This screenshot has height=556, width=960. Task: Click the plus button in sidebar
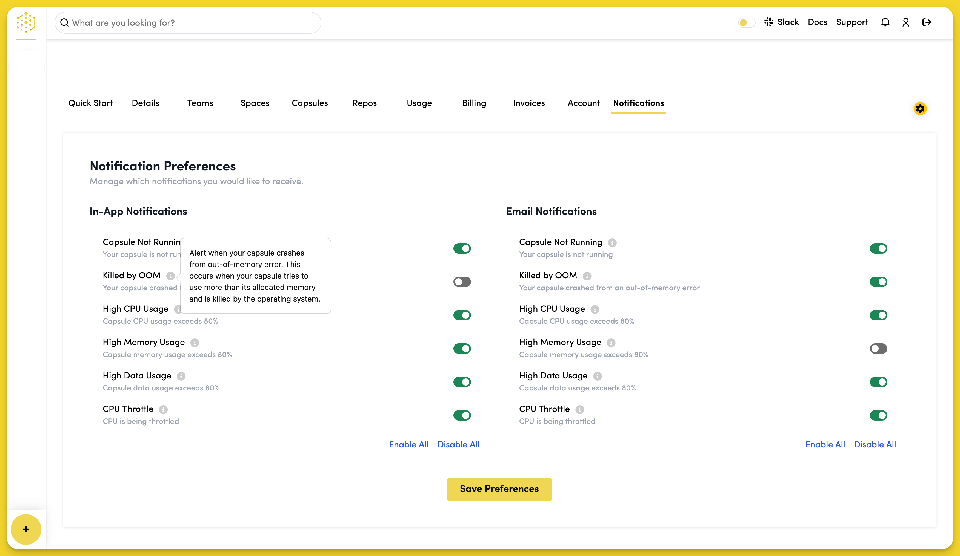point(26,529)
